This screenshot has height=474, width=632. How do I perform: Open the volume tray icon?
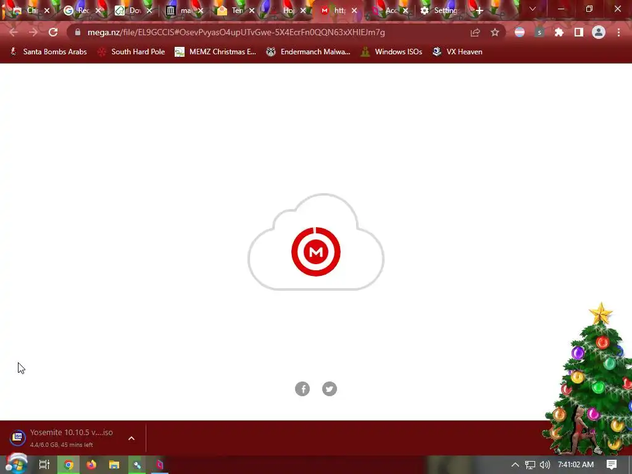point(544,465)
